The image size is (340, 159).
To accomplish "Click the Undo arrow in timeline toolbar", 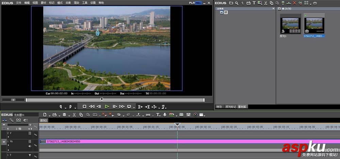I will pyautogui.click(x=119, y=115).
